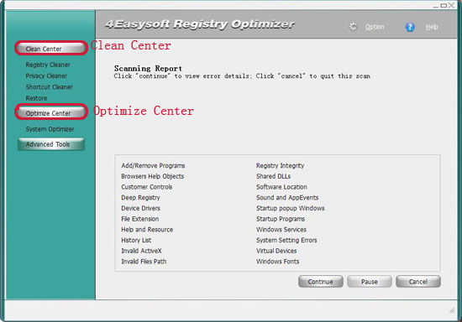Open the Option link

click(375, 27)
